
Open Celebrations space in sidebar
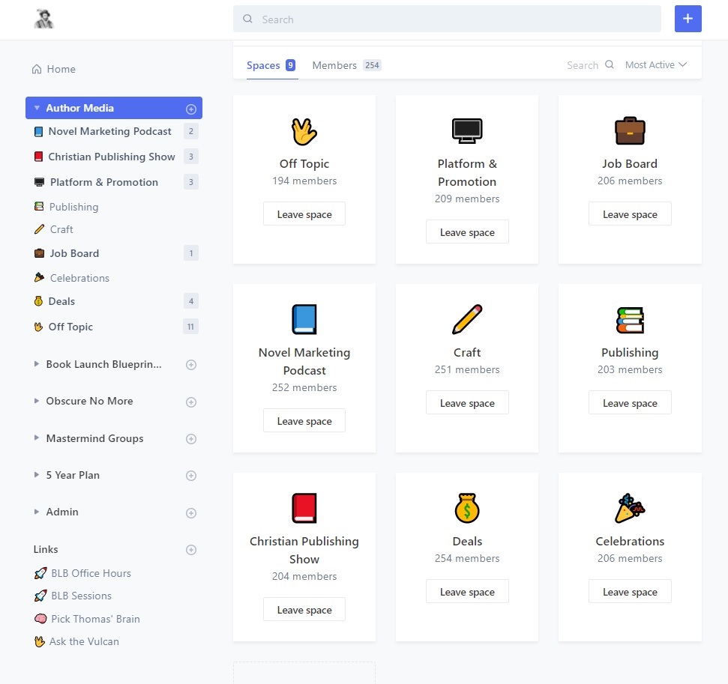[79, 278]
